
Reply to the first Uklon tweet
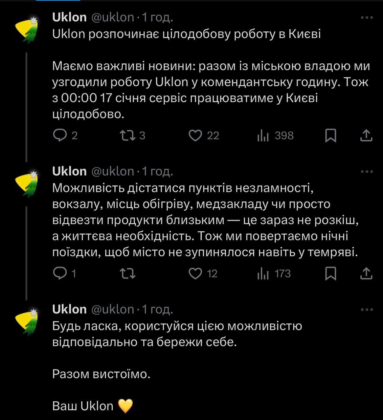(x=60, y=136)
